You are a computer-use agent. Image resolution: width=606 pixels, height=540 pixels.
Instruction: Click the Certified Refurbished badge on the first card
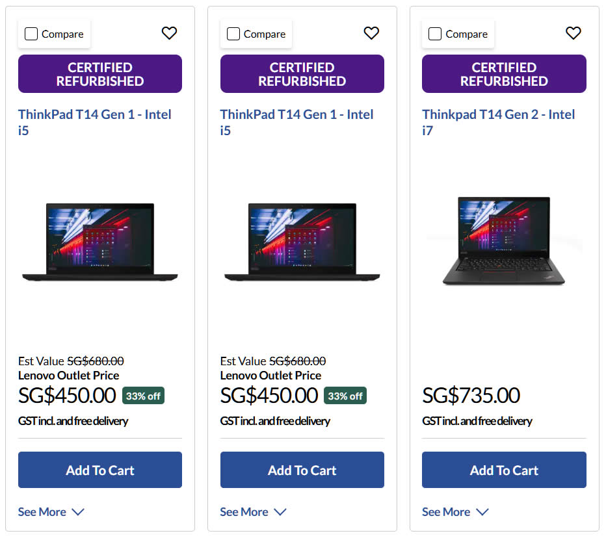click(x=100, y=74)
